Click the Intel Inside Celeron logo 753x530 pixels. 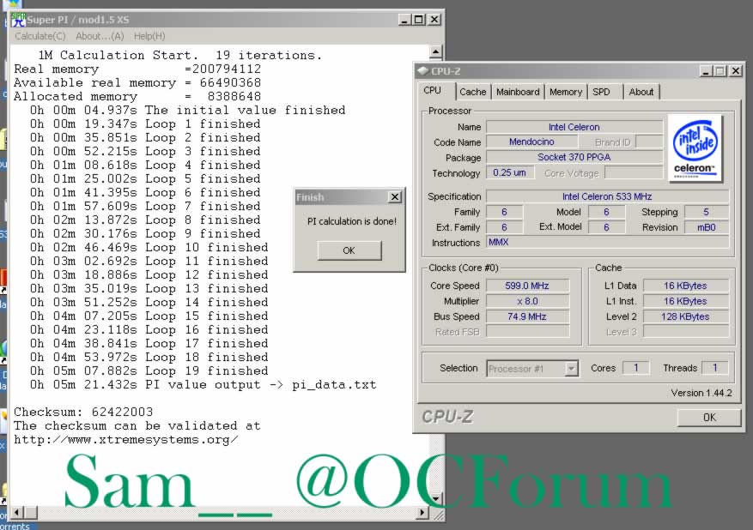coord(695,148)
